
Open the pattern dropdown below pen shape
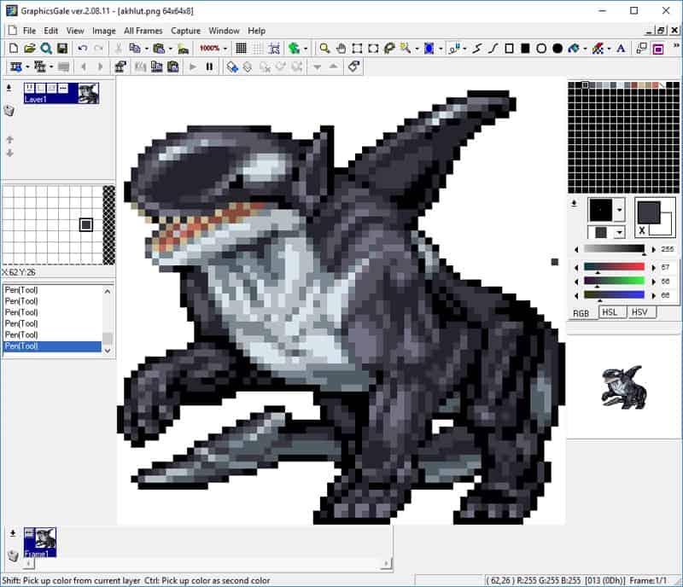tap(620, 232)
